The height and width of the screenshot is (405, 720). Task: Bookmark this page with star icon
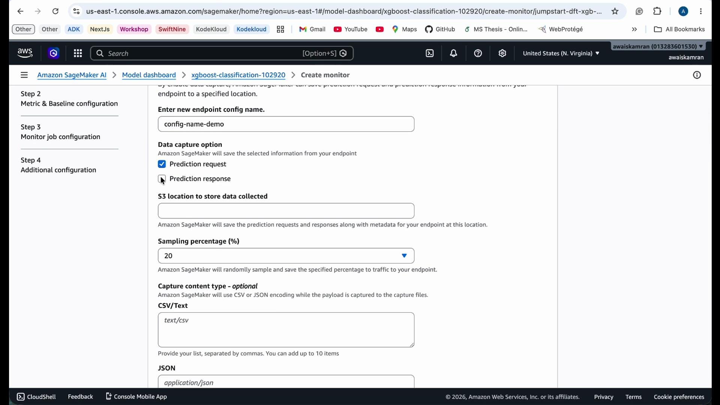tap(615, 12)
